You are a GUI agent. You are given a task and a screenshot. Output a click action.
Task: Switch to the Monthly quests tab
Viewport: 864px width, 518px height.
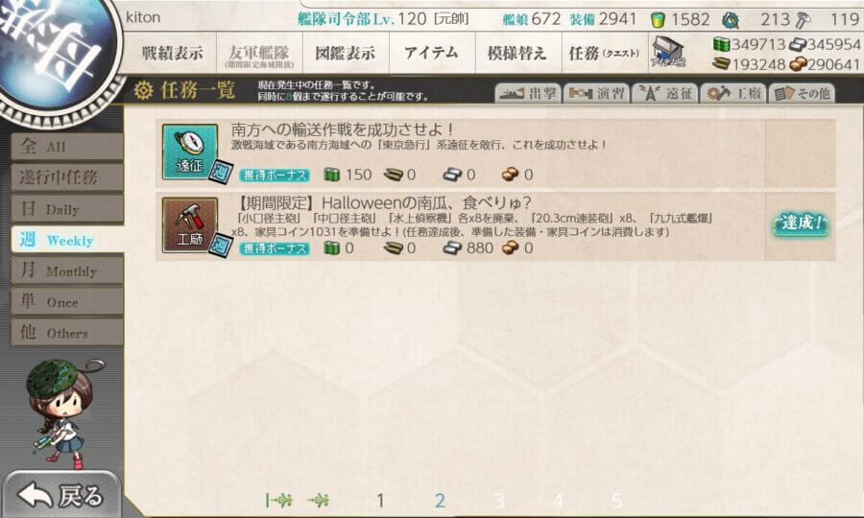point(67,271)
